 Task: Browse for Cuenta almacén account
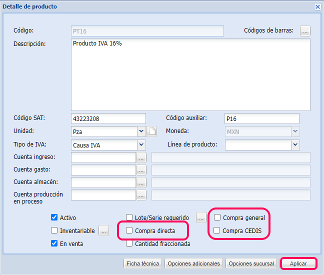(141, 182)
